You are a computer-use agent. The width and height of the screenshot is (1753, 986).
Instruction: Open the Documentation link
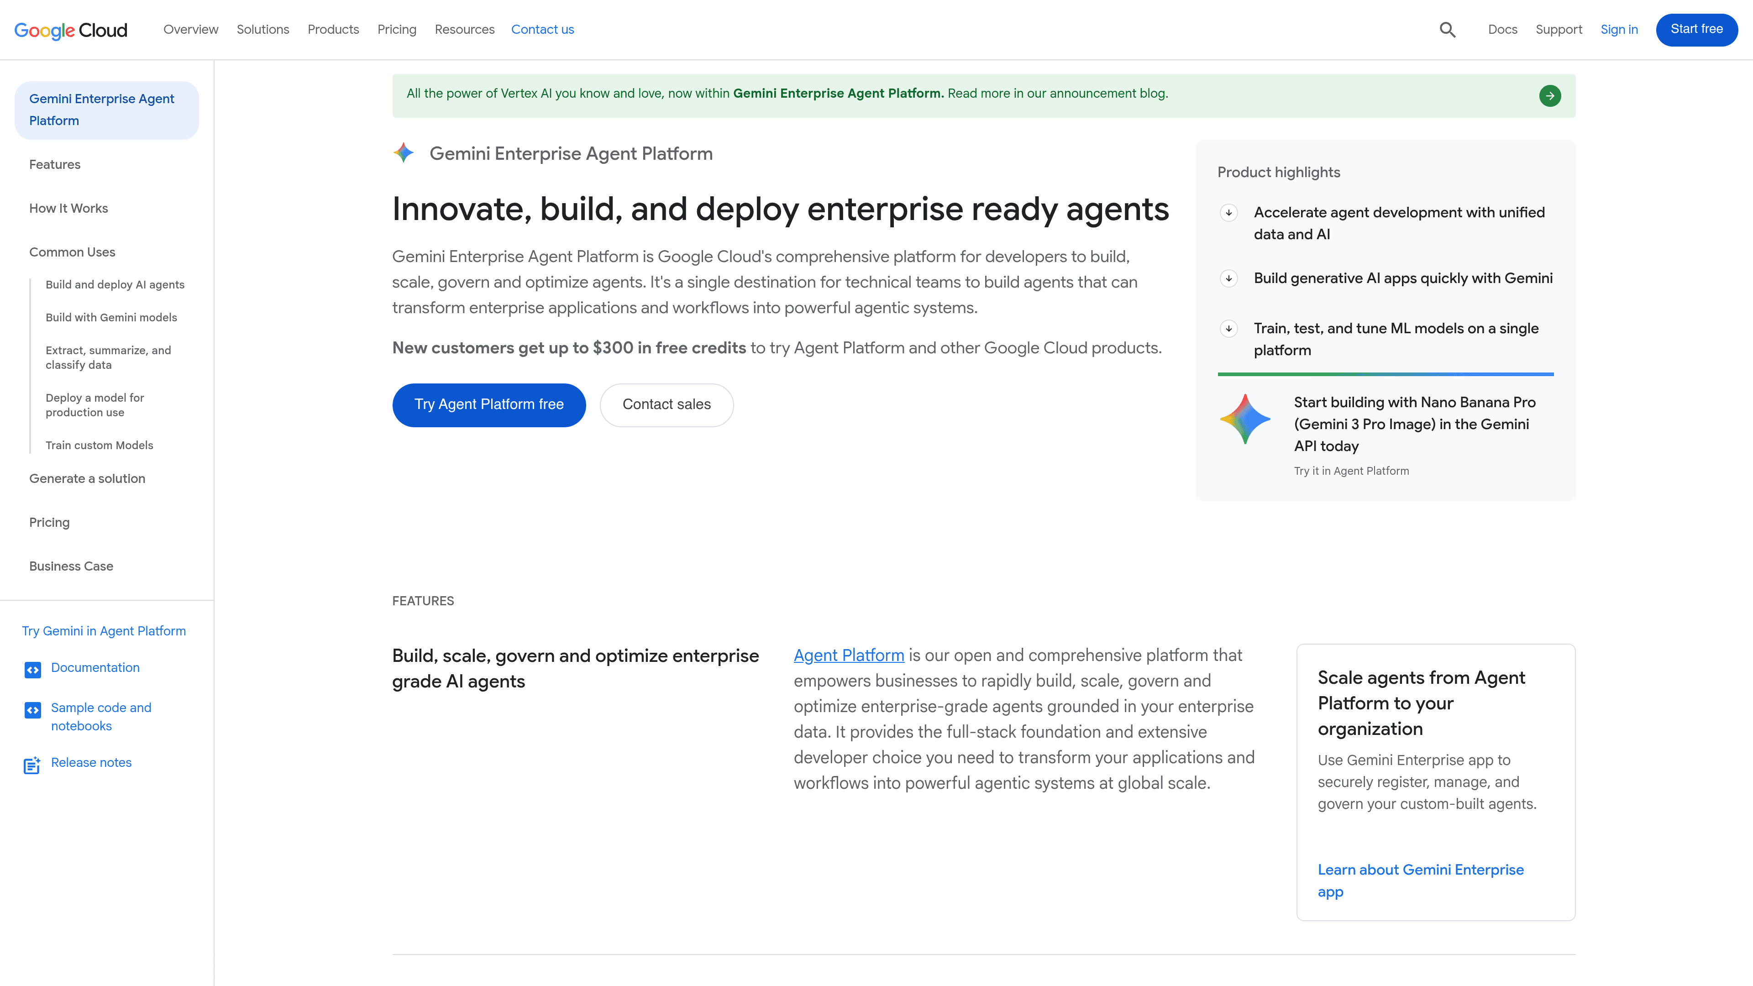click(95, 667)
